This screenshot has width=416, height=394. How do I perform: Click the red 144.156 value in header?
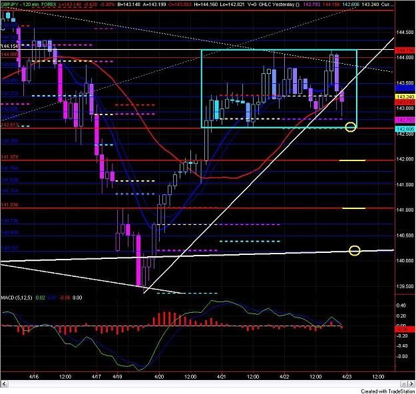click(x=331, y=5)
